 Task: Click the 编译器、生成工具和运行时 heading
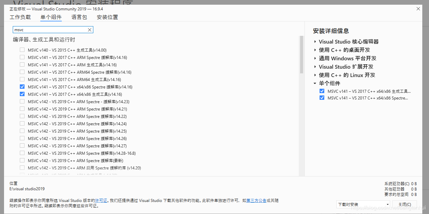(x=44, y=40)
